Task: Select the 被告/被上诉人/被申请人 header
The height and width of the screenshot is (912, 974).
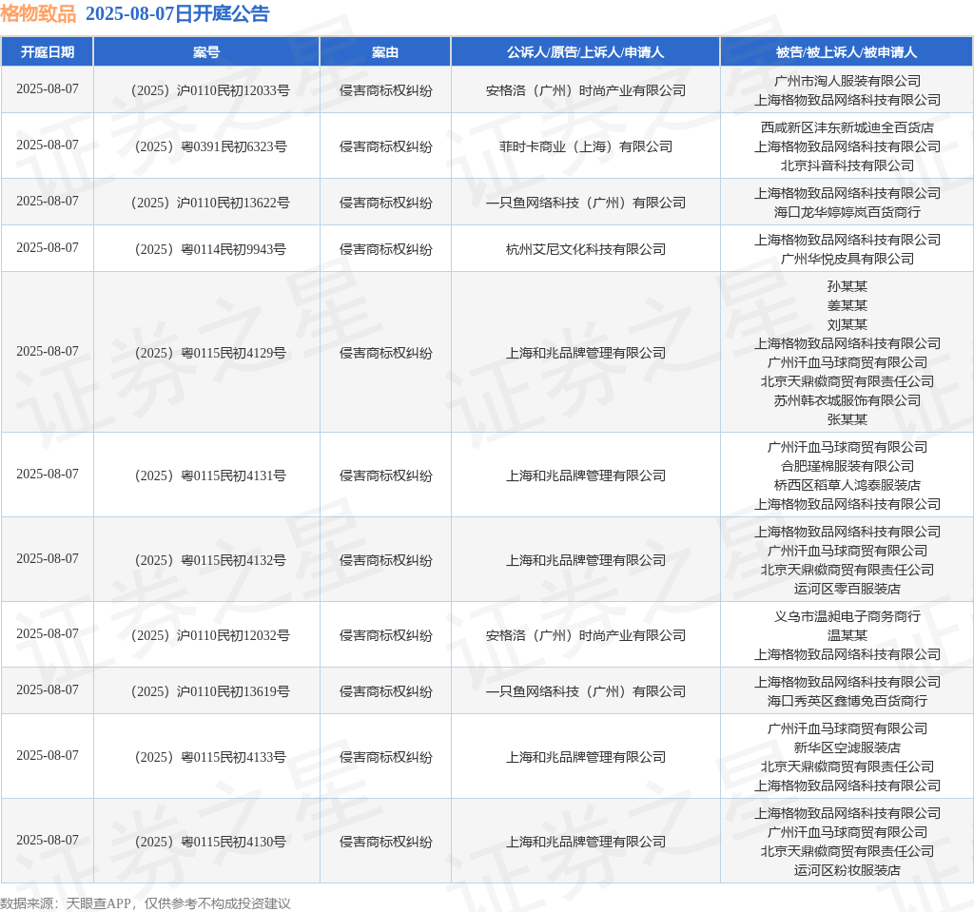Action: coord(847,52)
